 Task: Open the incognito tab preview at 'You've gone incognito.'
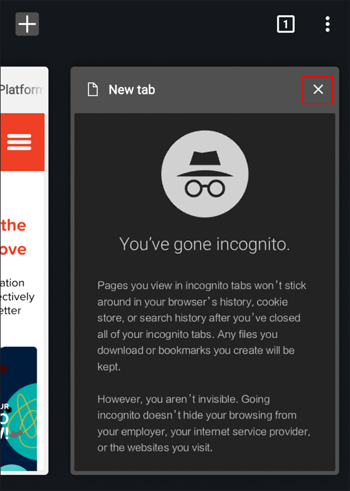[x=205, y=244]
